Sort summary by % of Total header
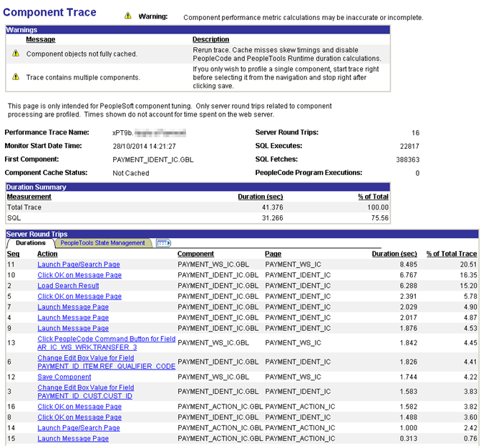Screen dimensions: 486x446 point(373,197)
